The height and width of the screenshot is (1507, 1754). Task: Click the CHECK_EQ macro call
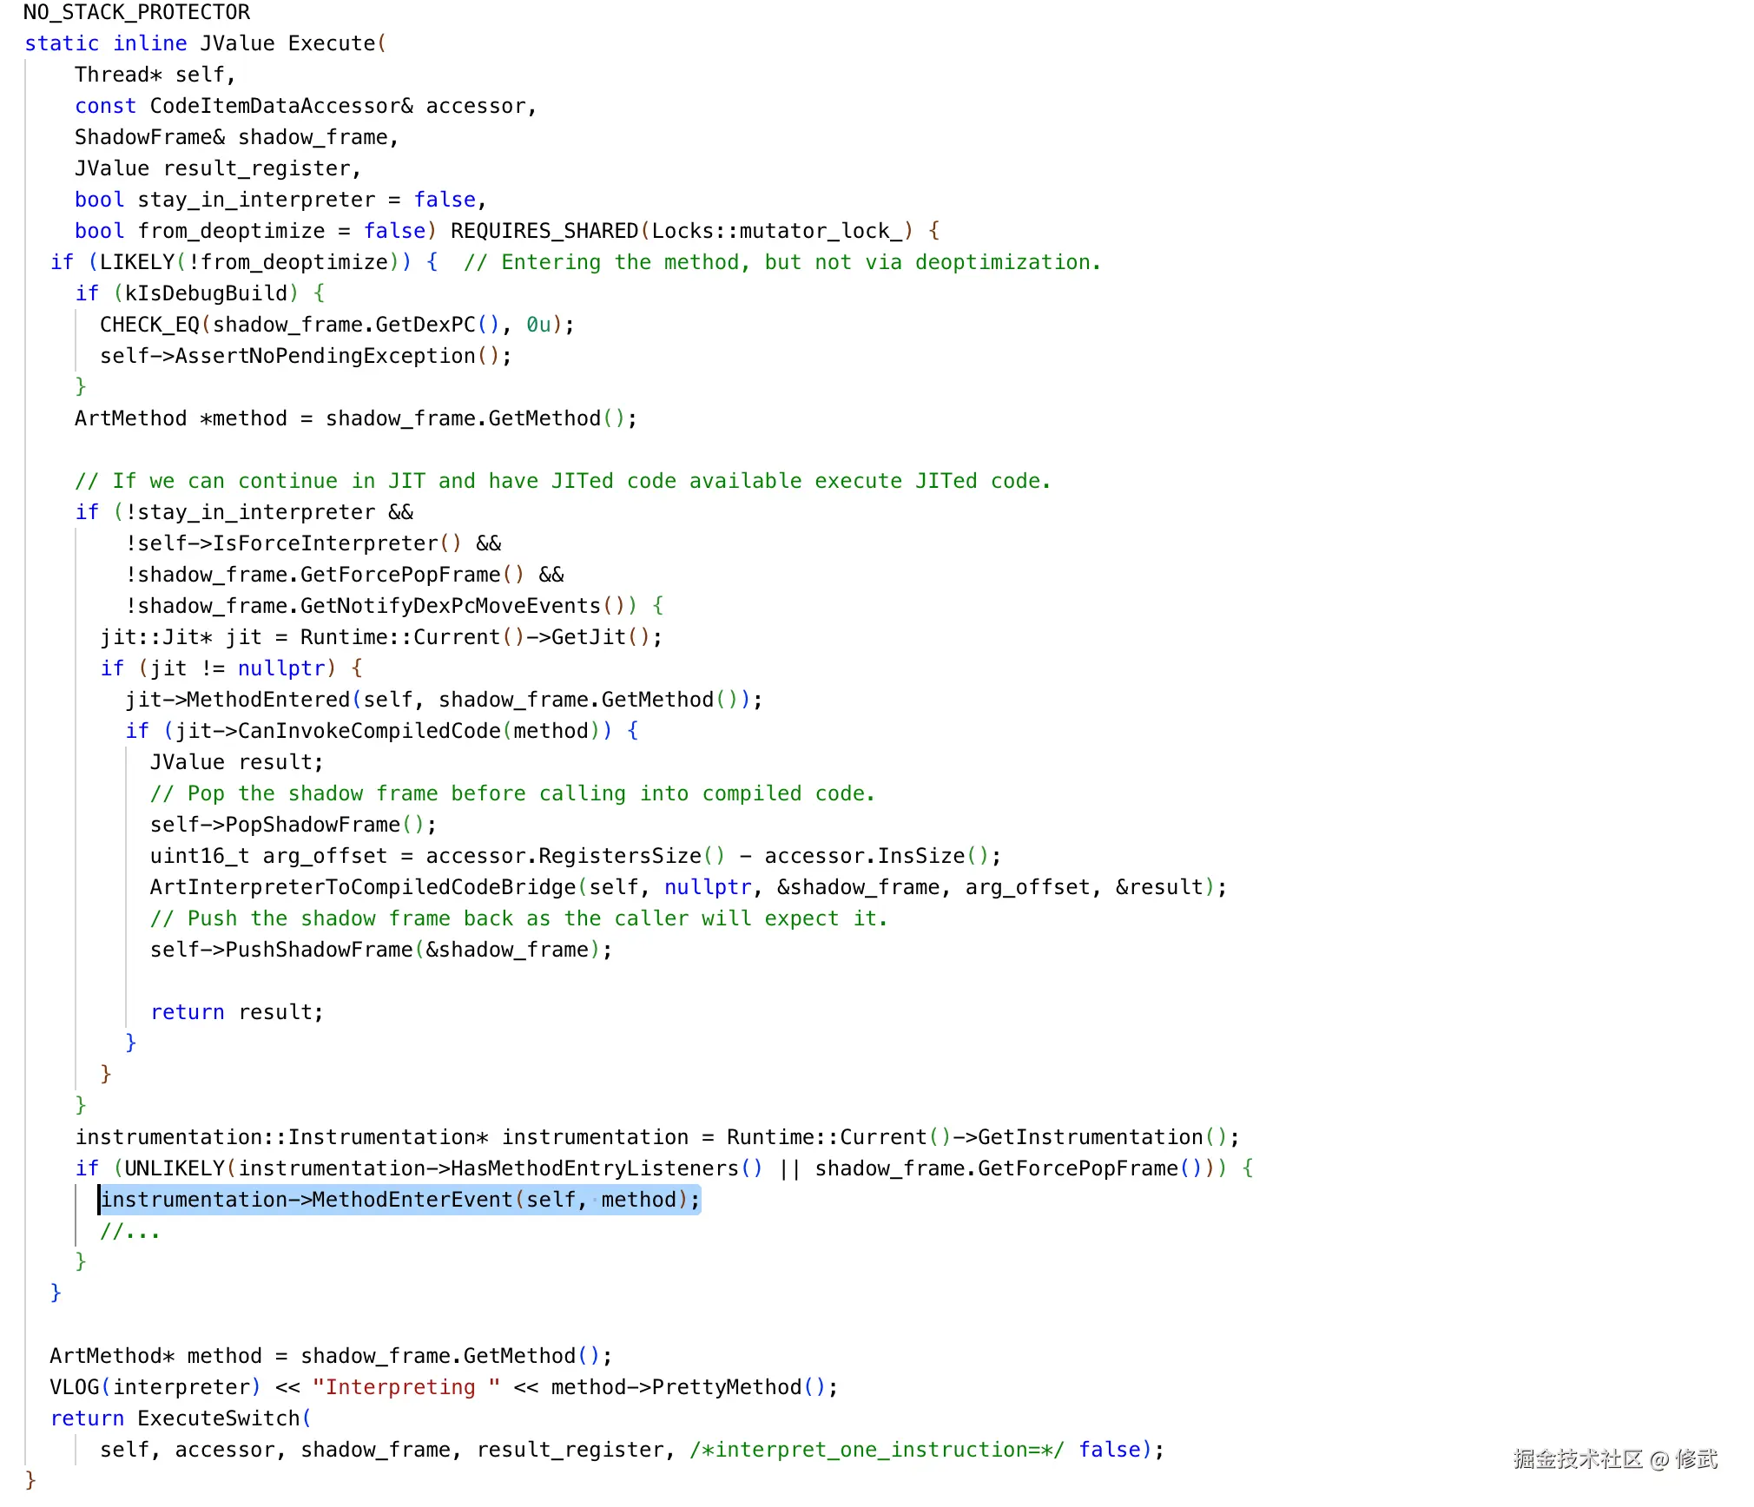tap(150, 325)
